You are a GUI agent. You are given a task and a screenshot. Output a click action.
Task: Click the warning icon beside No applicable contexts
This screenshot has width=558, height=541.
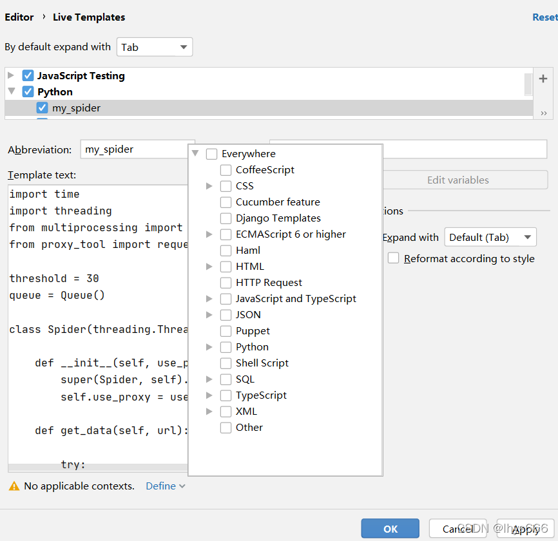click(x=14, y=486)
